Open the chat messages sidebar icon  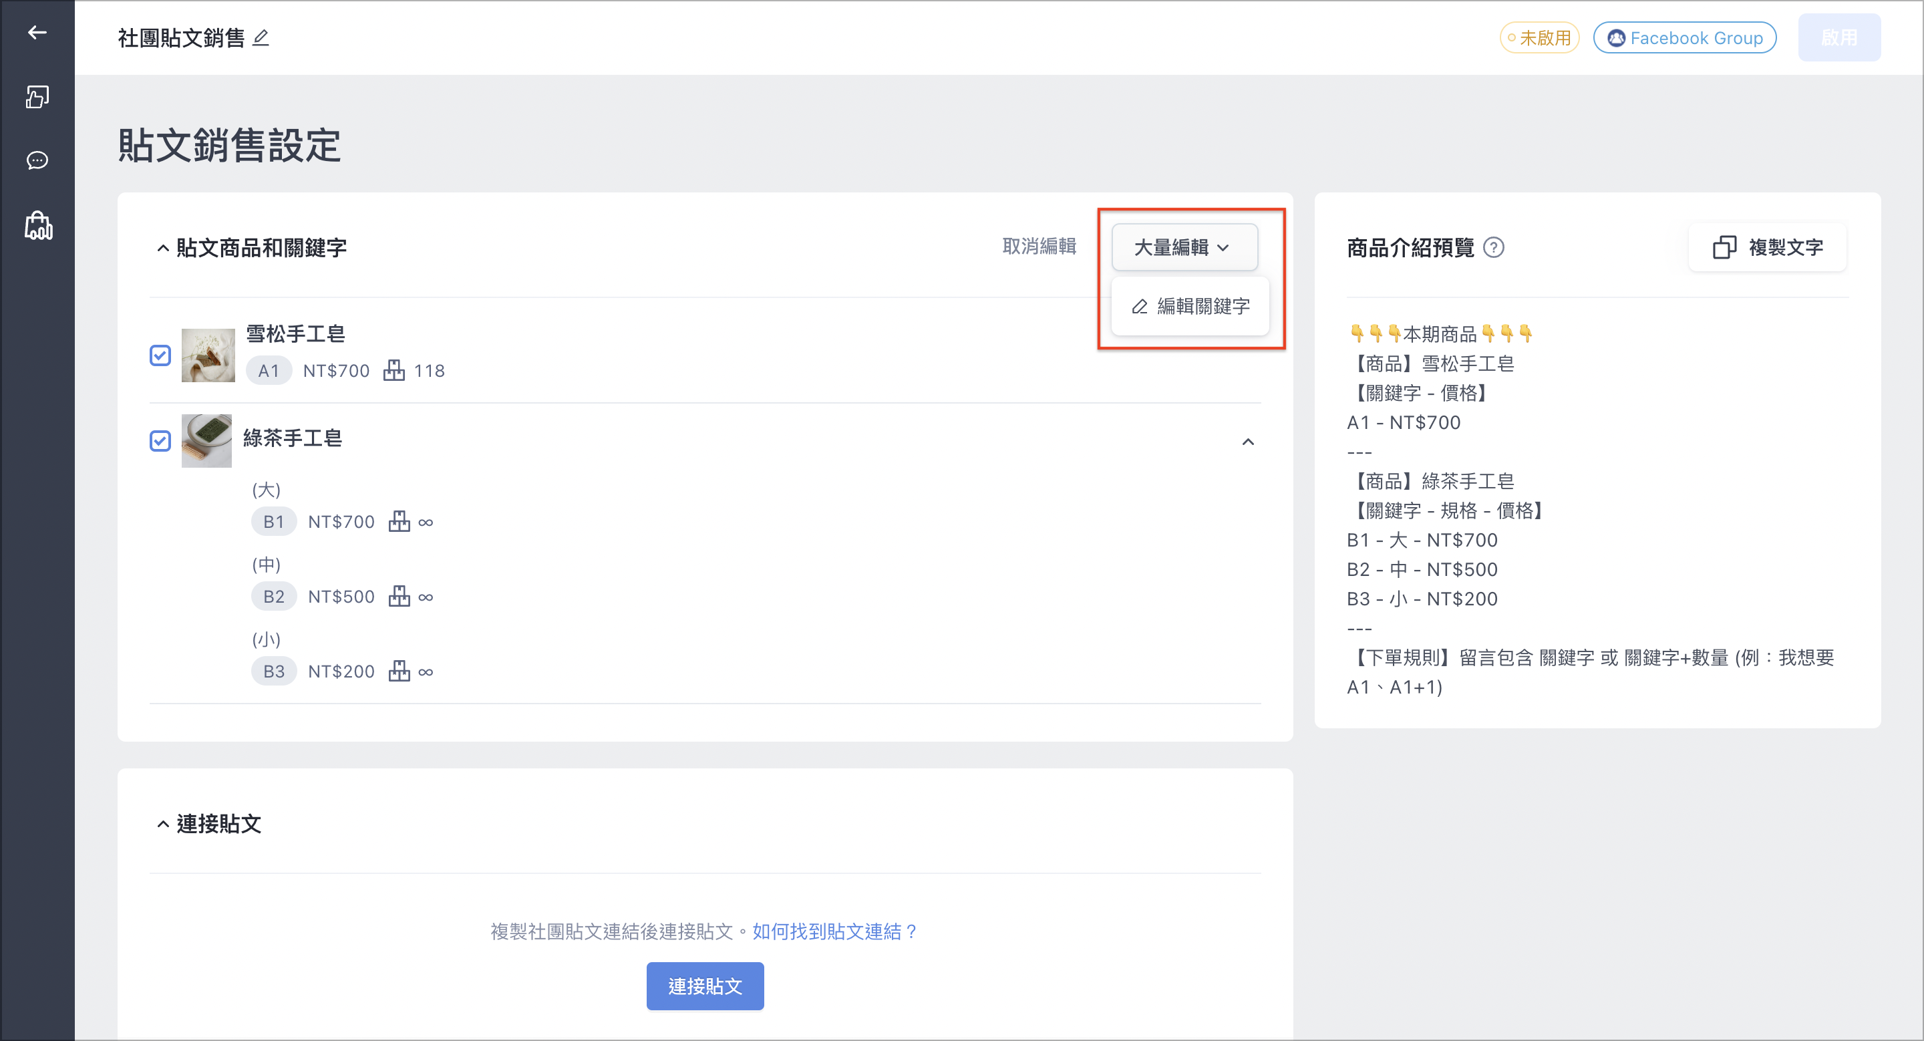37,160
